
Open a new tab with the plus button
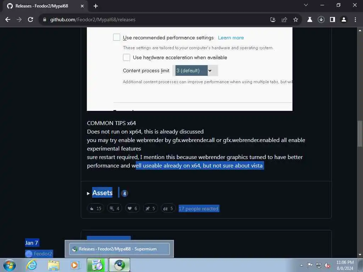point(96,6)
